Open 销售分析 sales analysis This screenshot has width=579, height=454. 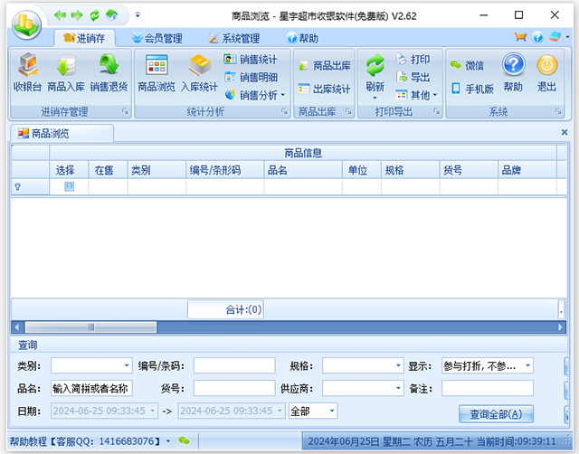[x=255, y=95]
